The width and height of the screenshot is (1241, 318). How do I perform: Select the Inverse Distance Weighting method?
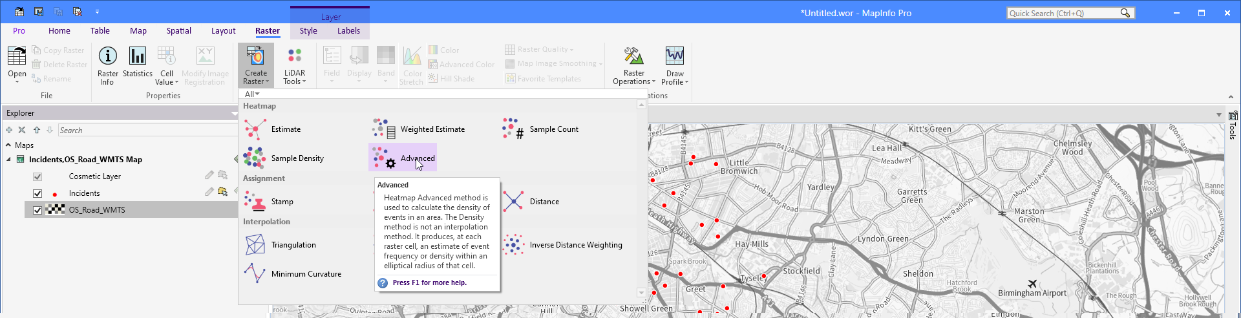pos(562,245)
